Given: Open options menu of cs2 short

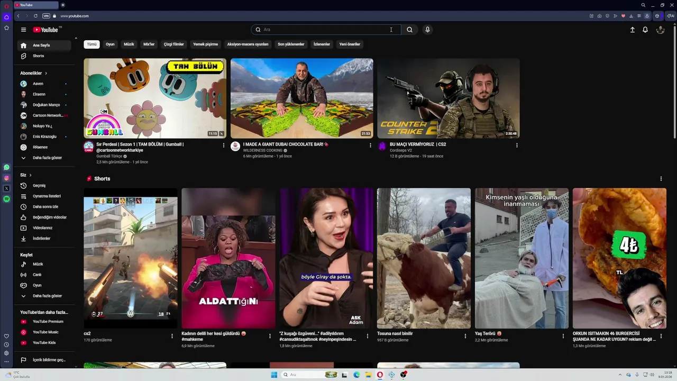Looking at the screenshot, I should pyautogui.click(x=172, y=336).
